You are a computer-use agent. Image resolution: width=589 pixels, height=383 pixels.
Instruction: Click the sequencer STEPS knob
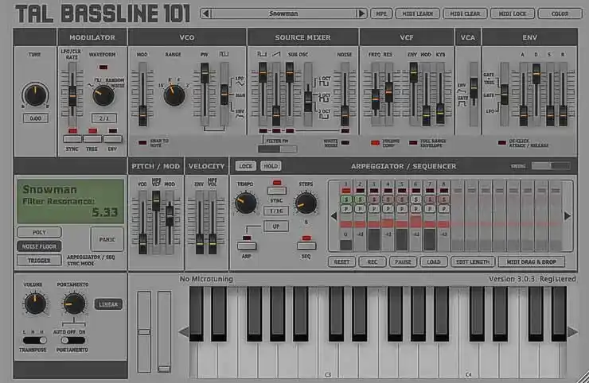click(x=306, y=203)
